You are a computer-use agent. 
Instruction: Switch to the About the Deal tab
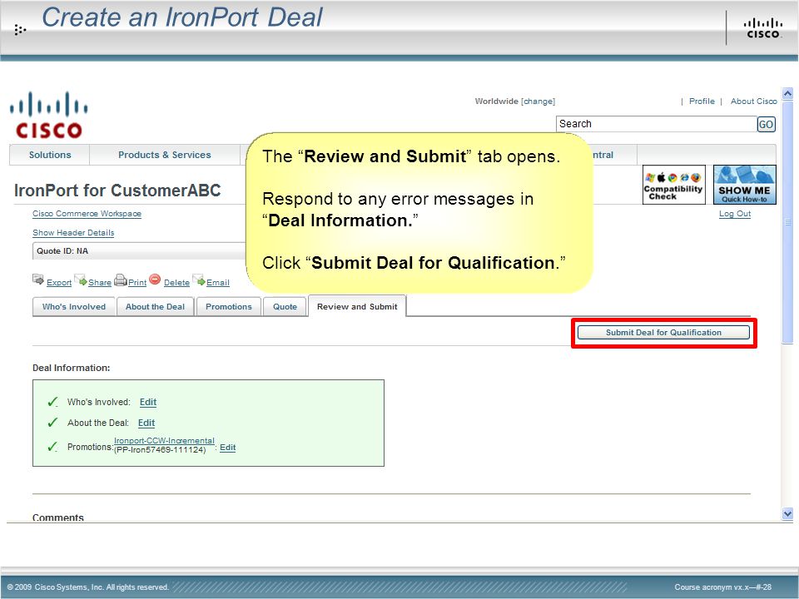click(156, 307)
